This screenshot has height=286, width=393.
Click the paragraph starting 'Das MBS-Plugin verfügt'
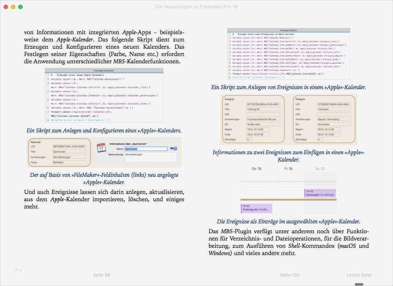point(288,242)
